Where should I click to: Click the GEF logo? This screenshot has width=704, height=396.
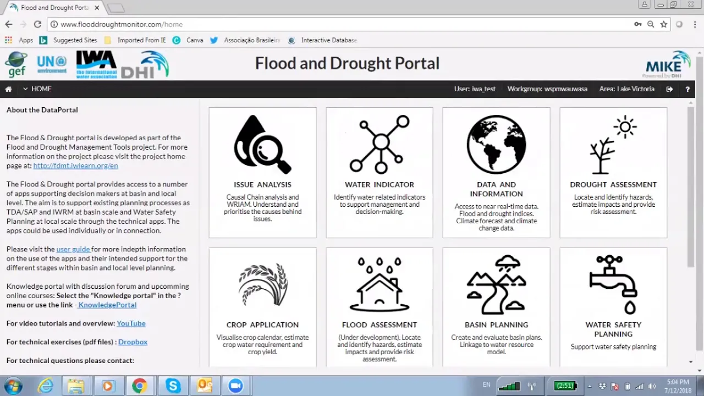point(16,64)
